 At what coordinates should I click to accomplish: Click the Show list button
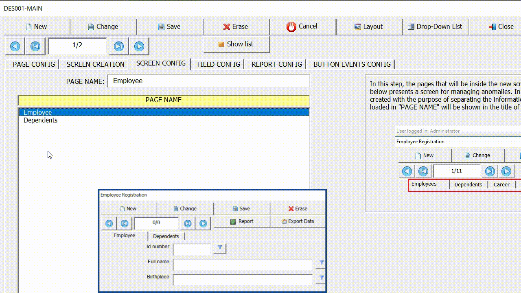coord(236,44)
